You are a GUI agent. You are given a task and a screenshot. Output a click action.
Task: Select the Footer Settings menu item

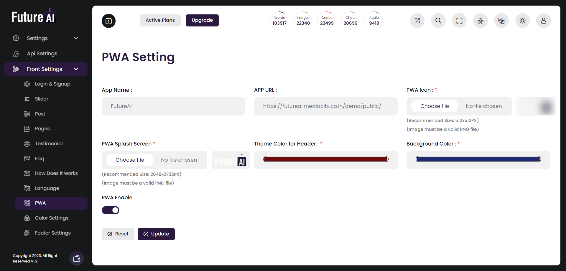pyautogui.click(x=52, y=233)
